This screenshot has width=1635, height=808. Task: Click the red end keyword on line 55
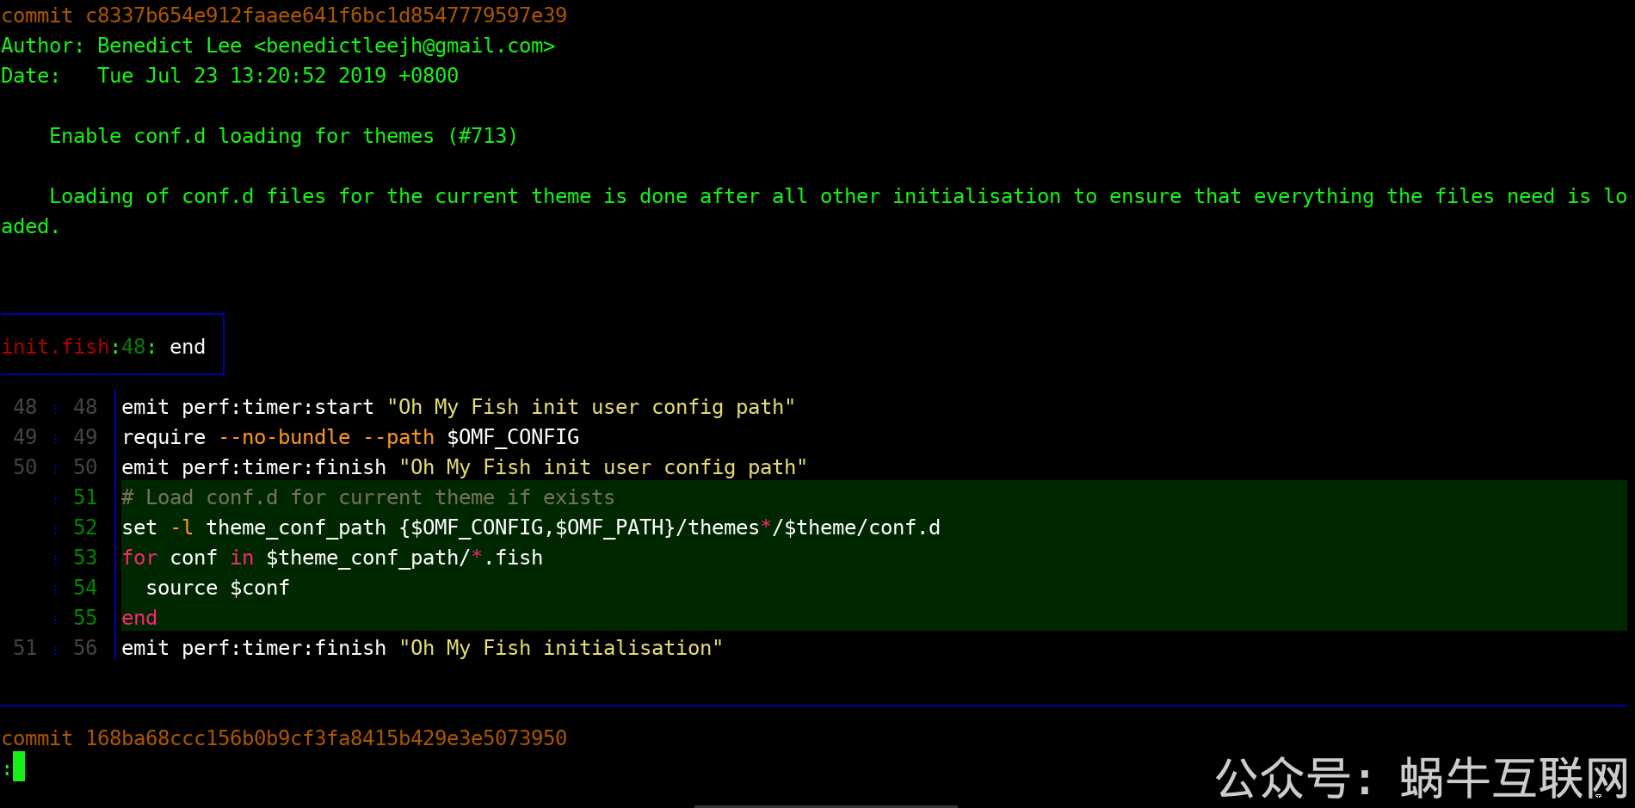[x=139, y=618]
